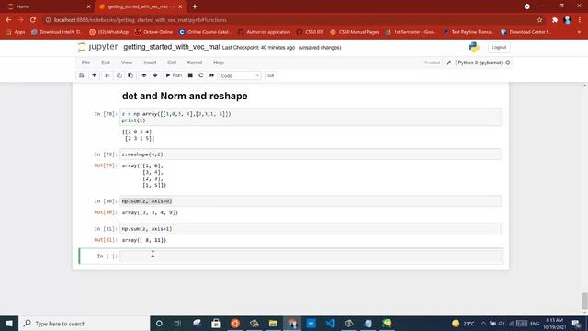Run the selected cell
This screenshot has height=331, width=588.
pyautogui.click(x=174, y=75)
